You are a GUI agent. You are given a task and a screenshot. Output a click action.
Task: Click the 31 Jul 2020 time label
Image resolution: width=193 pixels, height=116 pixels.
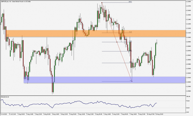4,114
